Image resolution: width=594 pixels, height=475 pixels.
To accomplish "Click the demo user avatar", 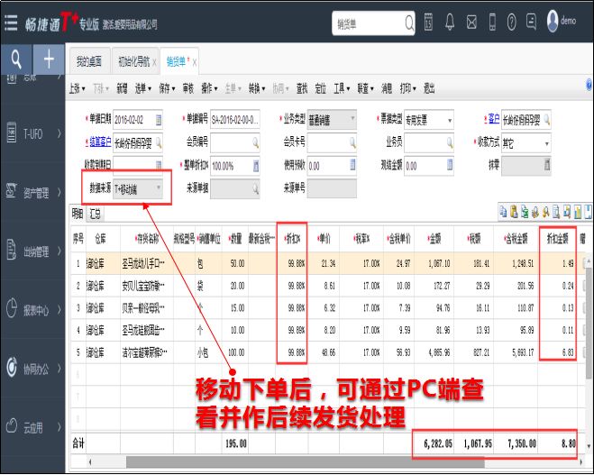I will pyautogui.click(x=553, y=21).
